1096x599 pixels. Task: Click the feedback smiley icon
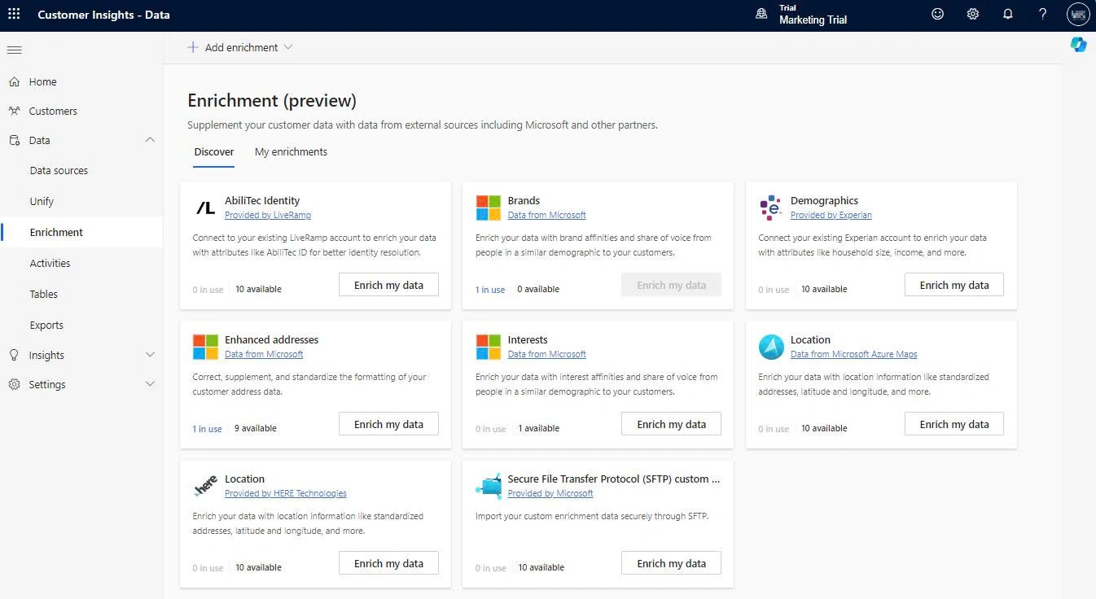[x=937, y=14]
